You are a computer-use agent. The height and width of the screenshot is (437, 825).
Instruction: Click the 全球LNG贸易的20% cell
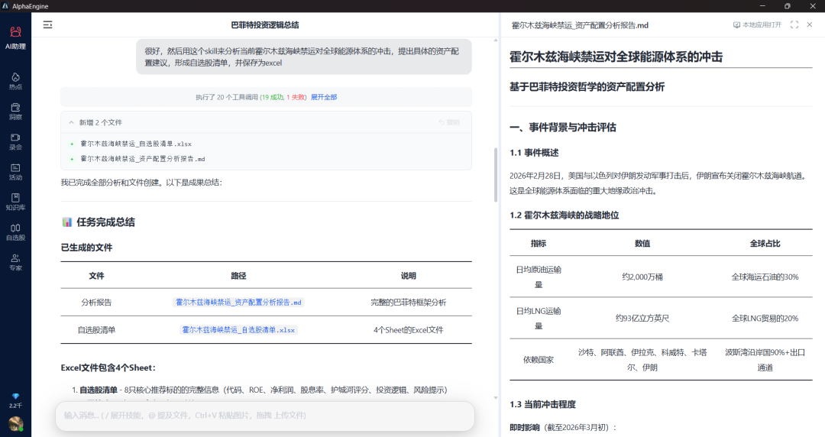765,318
